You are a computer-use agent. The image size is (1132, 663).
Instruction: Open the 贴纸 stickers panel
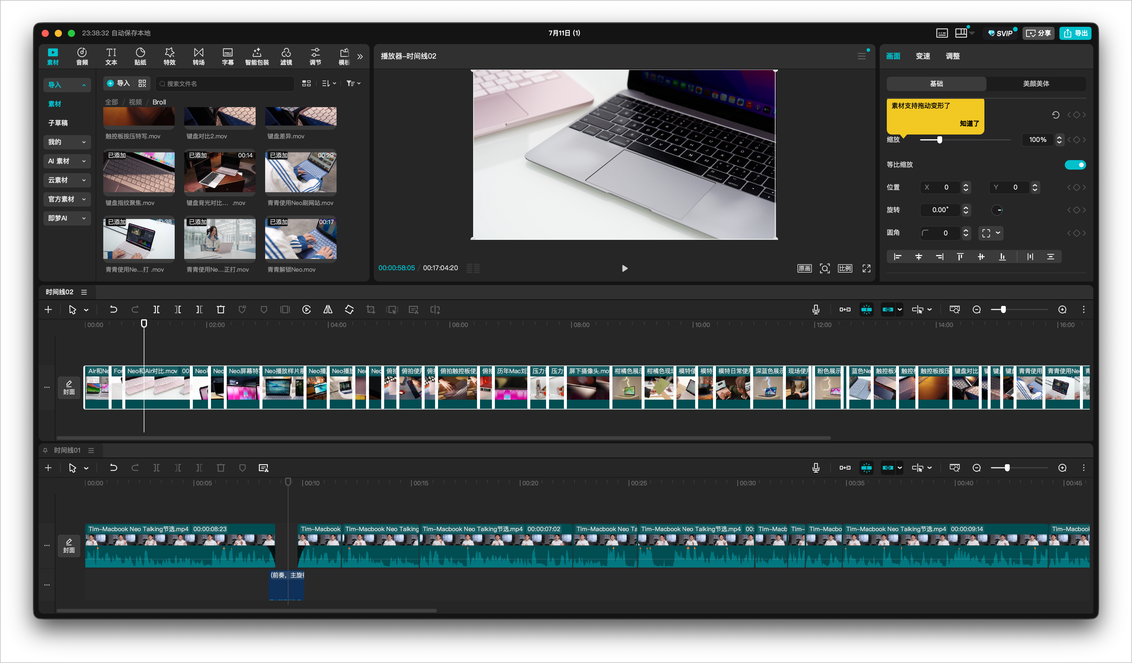pyautogui.click(x=140, y=57)
